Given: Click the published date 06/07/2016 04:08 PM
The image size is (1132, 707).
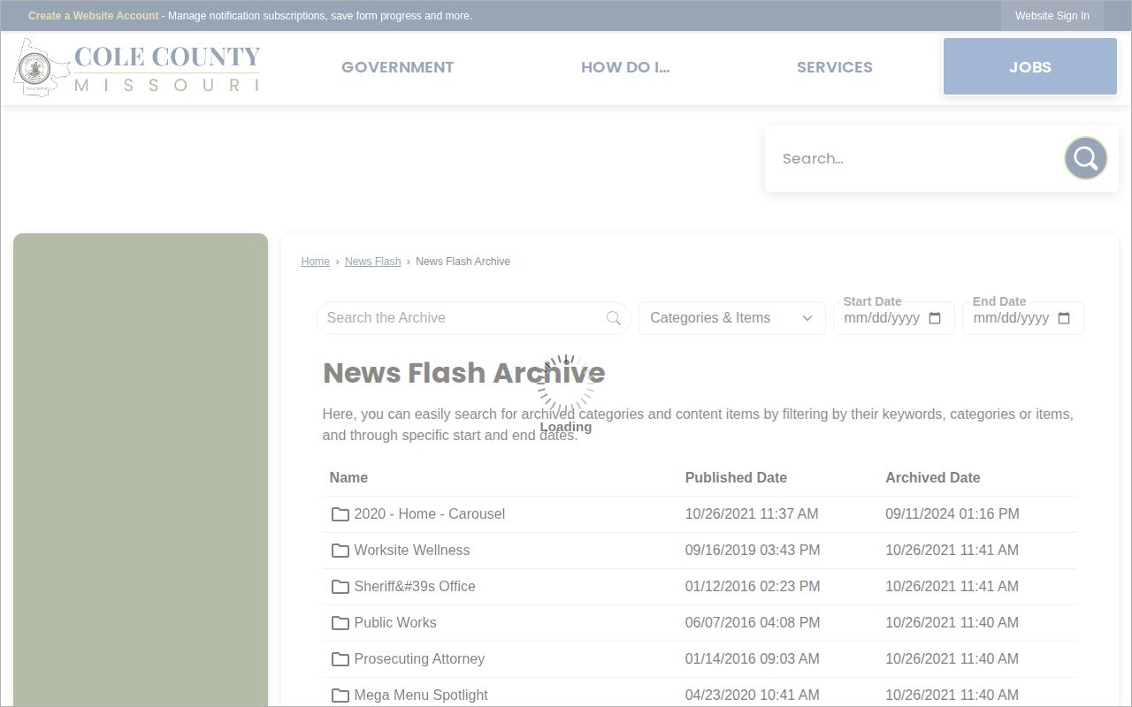Looking at the screenshot, I should coord(753,623).
